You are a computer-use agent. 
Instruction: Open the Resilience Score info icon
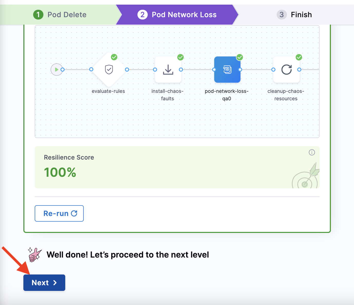click(x=312, y=152)
